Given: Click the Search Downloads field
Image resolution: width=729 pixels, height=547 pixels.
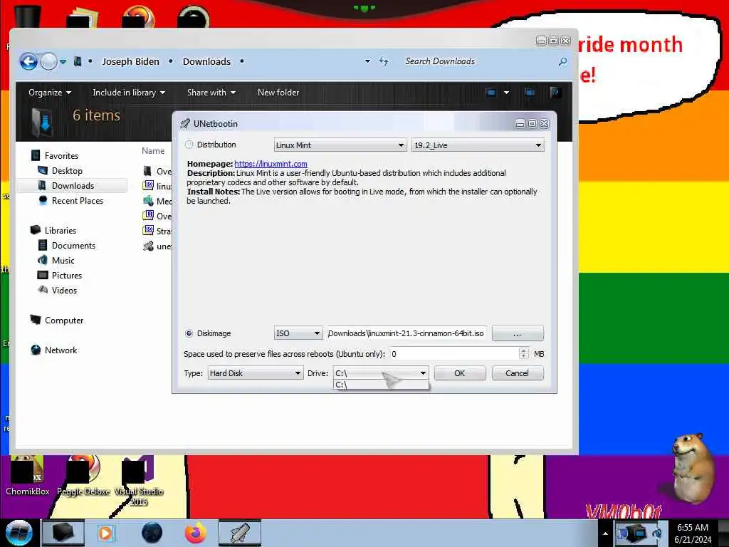Looking at the screenshot, I should pos(479,61).
